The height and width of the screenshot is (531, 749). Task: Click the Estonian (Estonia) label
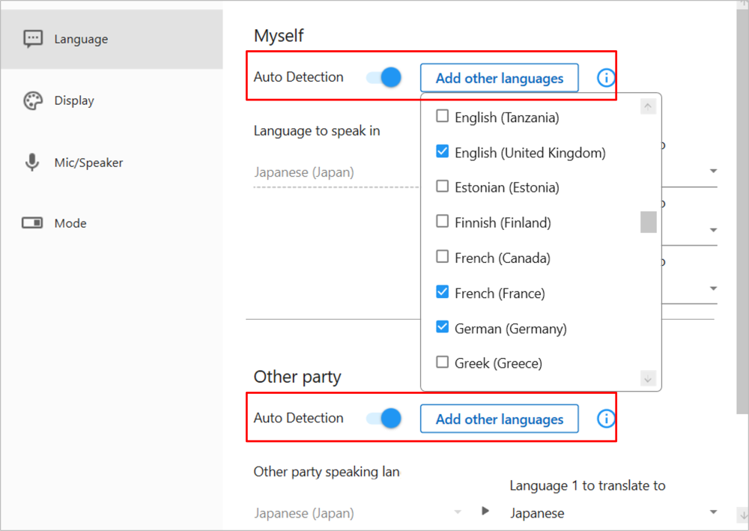(506, 187)
